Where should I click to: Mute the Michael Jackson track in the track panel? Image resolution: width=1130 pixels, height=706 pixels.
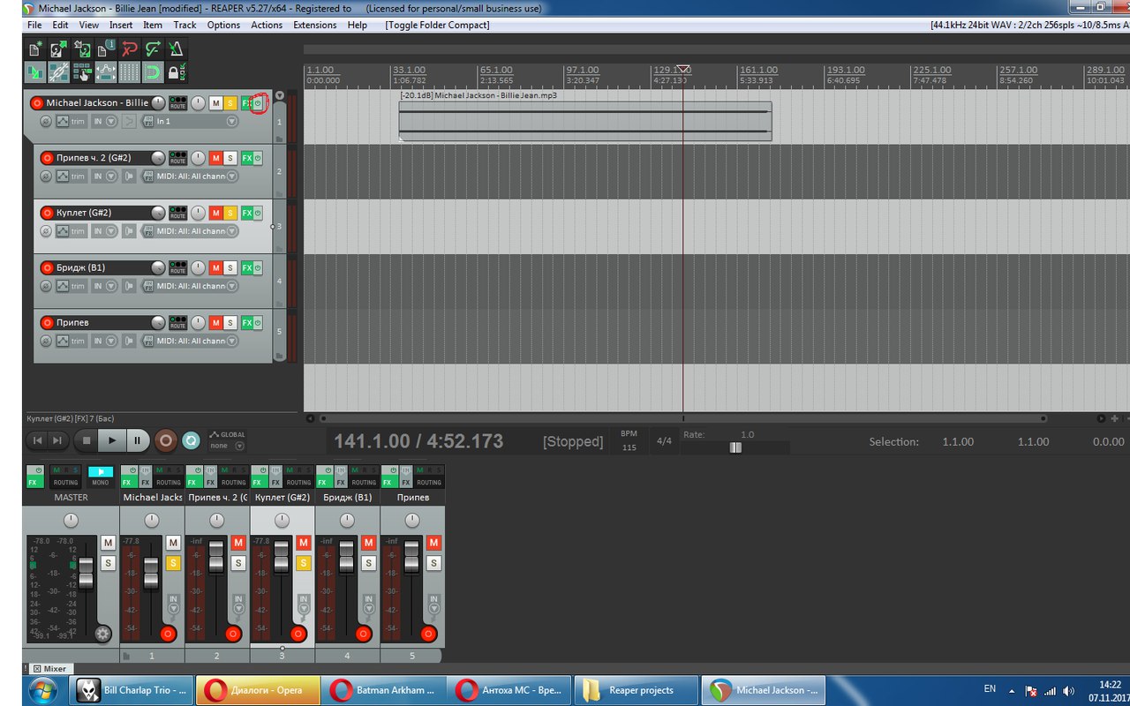coord(215,103)
